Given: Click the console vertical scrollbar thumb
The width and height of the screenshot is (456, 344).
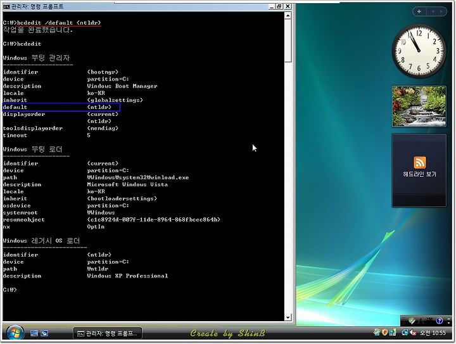Looking at the screenshot, I should tap(288, 41).
